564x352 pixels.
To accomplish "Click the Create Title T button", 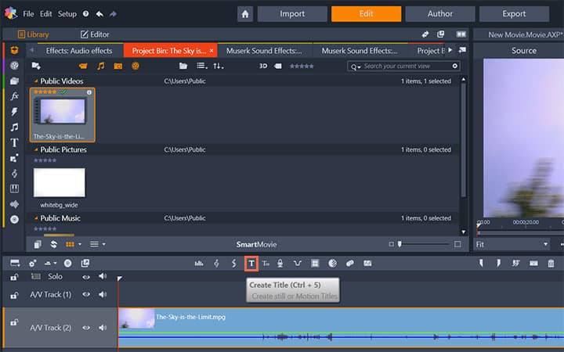I will pyautogui.click(x=251, y=264).
